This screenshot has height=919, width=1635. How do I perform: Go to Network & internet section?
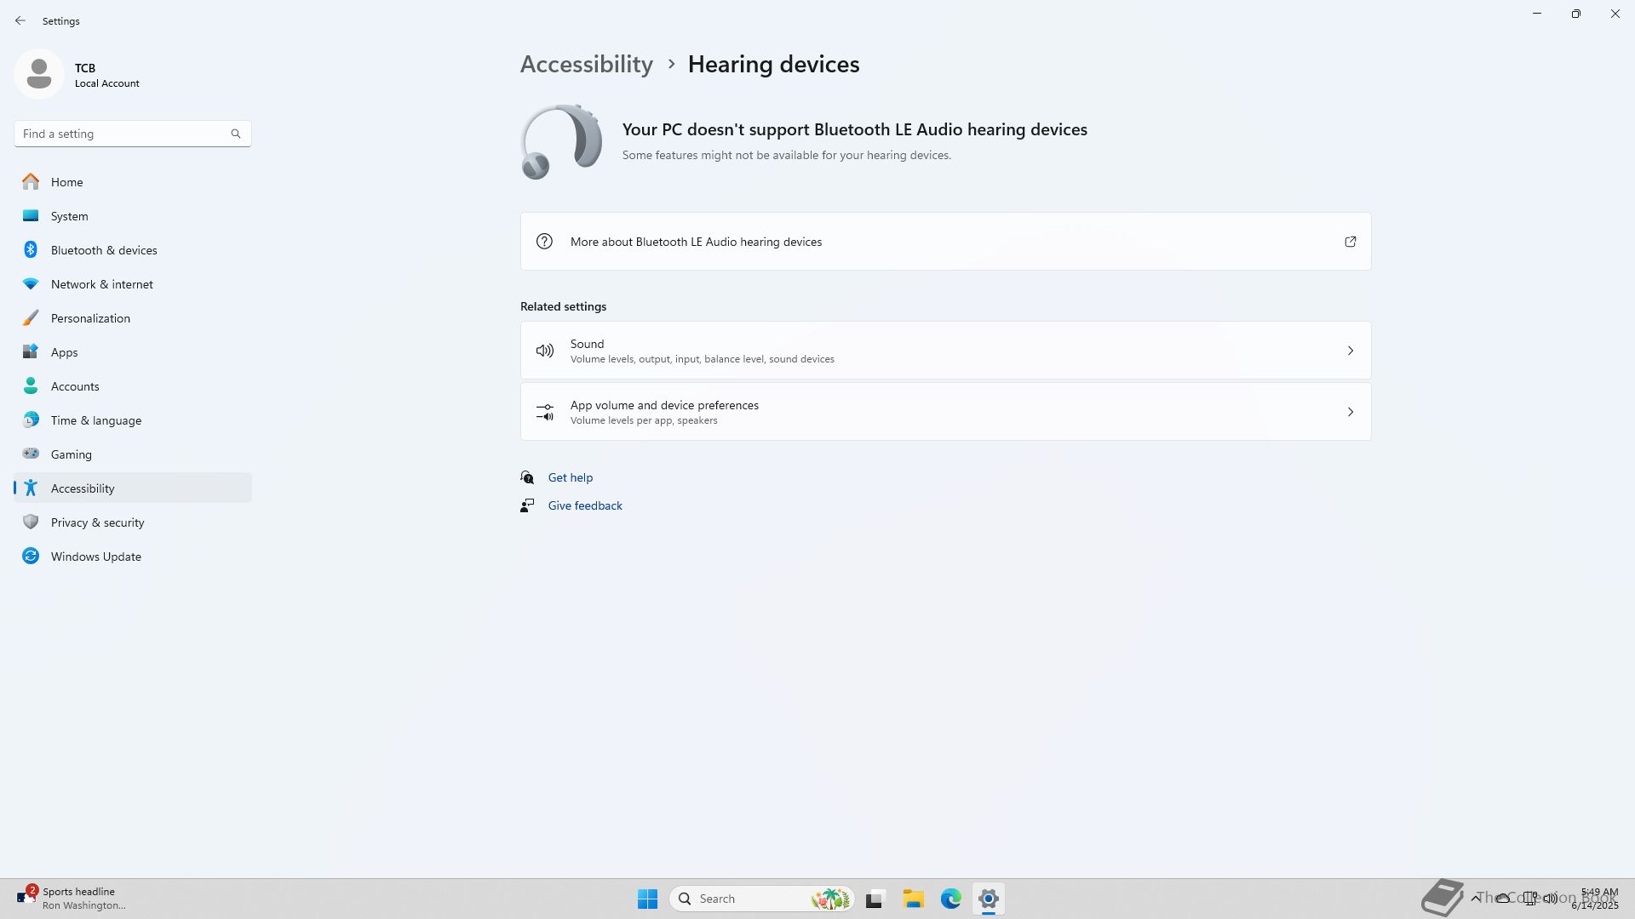(101, 284)
